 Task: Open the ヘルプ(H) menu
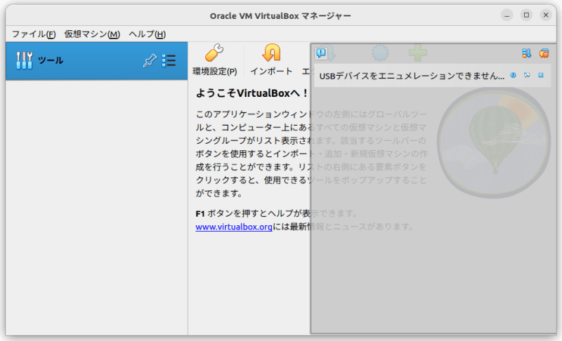pyautogui.click(x=147, y=34)
